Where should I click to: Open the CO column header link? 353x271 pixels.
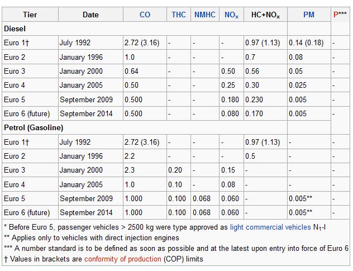[x=145, y=15]
